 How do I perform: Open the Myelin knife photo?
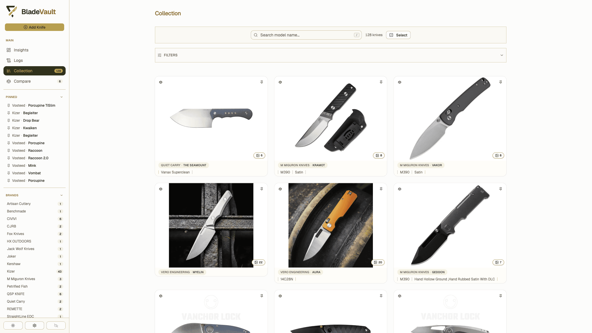211,225
